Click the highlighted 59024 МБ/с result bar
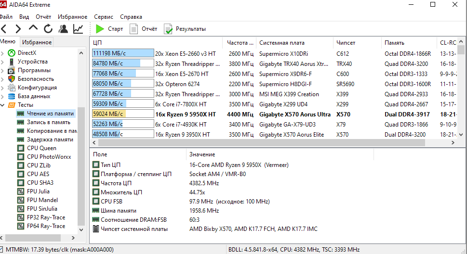Screen dimensions: 467x254 [123, 114]
